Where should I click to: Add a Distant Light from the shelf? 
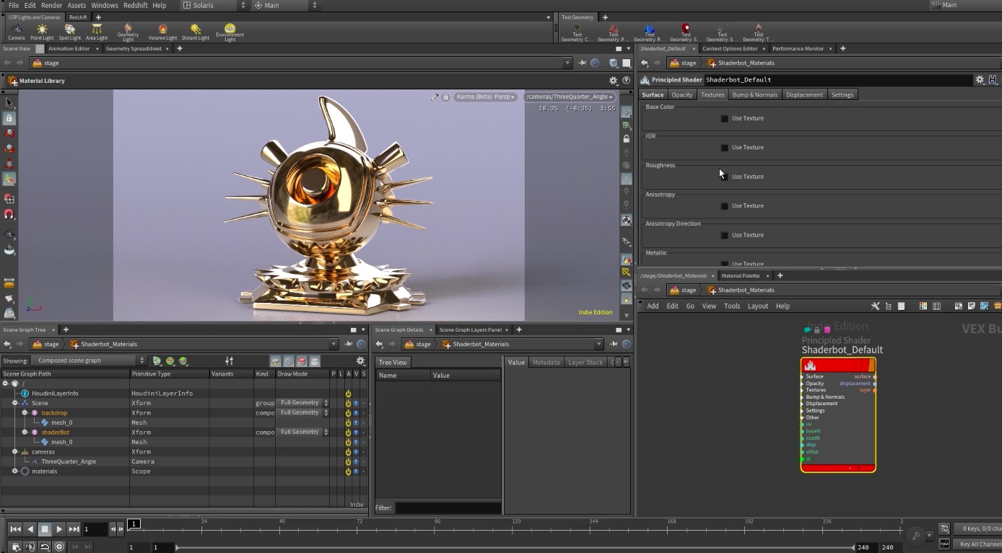[195, 32]
